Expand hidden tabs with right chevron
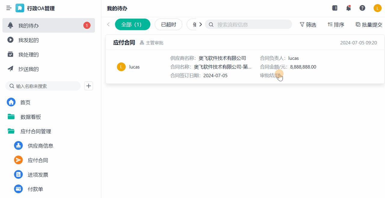The height and width of the screenshot is (198, 385). [x=200, y=24]
